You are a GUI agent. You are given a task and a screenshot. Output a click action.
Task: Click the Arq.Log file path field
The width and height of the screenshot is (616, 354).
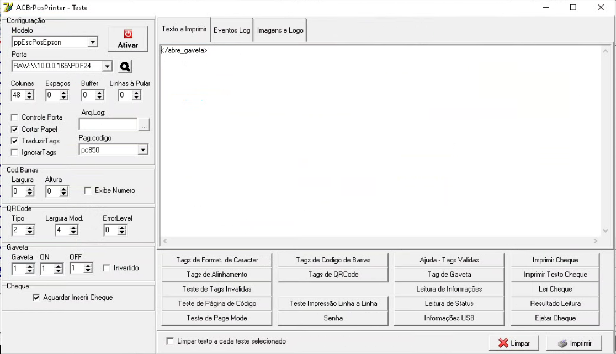point(108,125)
